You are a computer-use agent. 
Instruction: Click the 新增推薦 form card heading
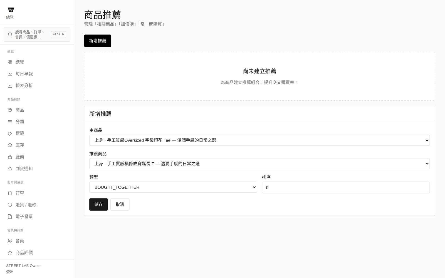100,114
